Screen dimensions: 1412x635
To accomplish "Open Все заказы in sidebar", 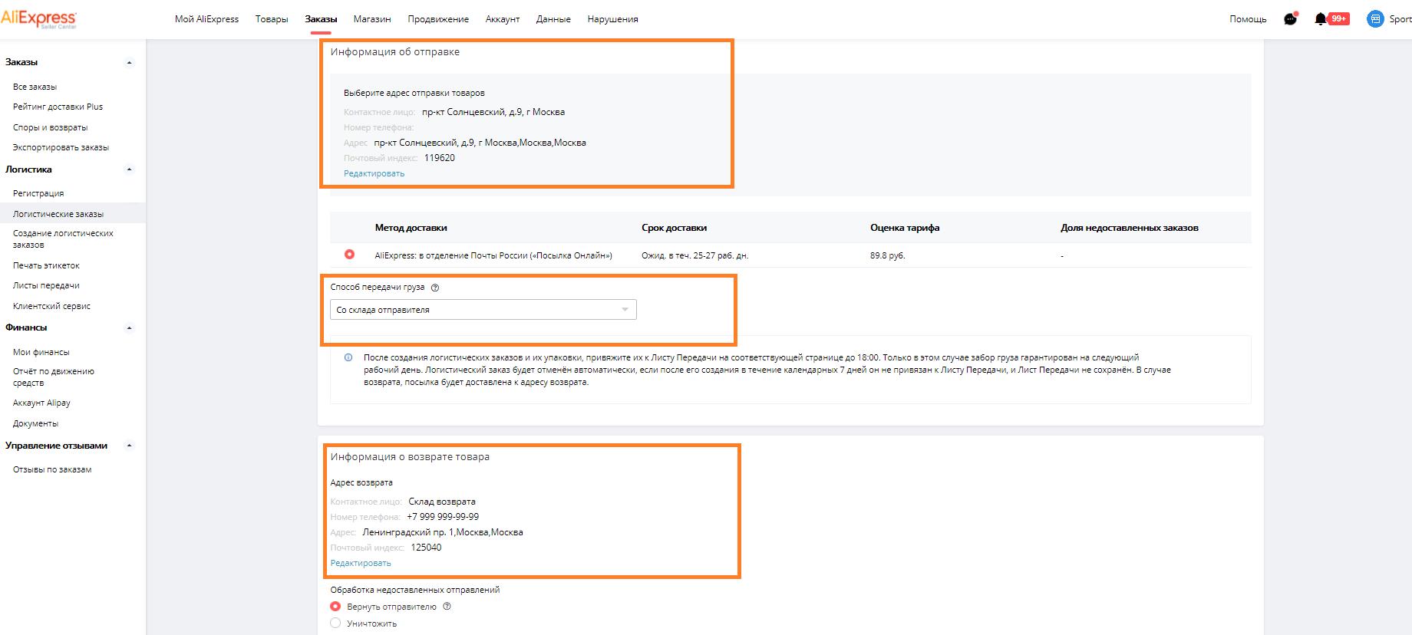I will pos(35,87).
